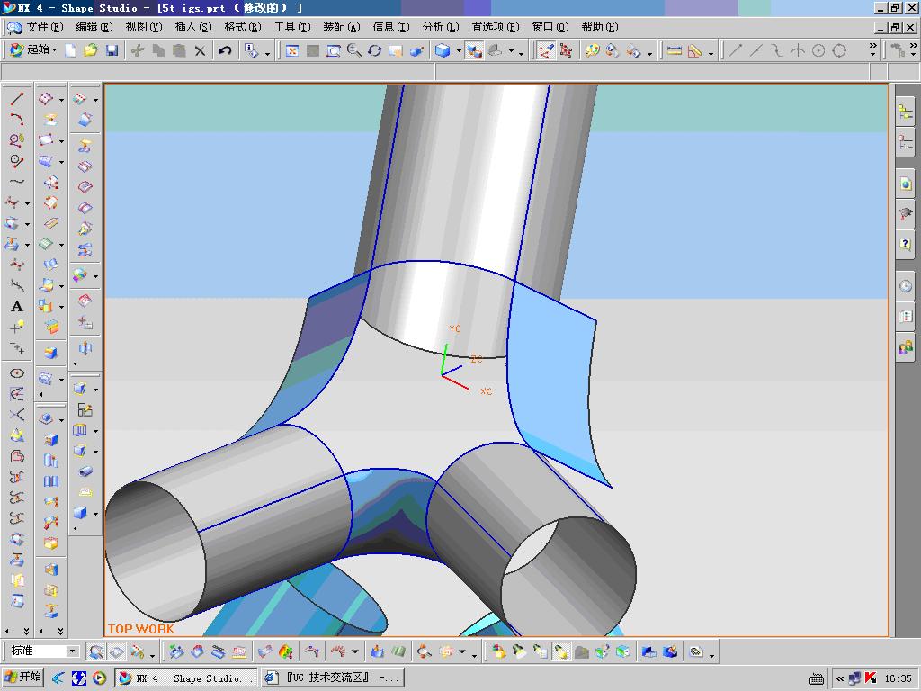Click the Windows 开始 start button
Viewport: 921px width, 691px height.
click(x=23, y=678)
